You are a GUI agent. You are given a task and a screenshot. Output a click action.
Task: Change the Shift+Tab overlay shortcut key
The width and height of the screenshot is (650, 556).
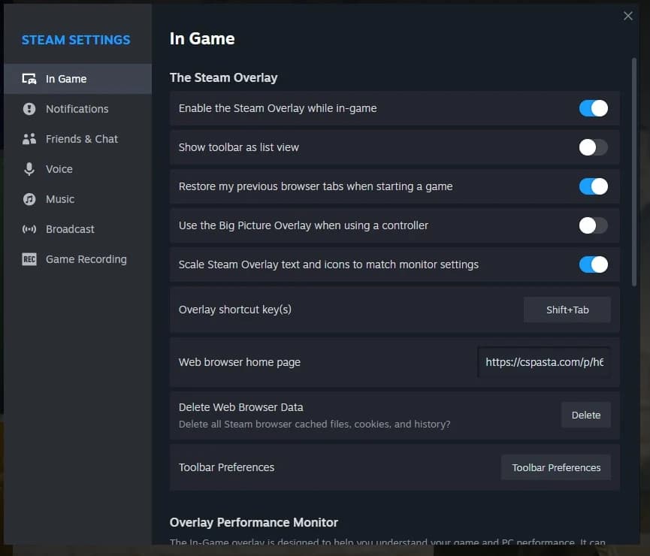(567, 310)
